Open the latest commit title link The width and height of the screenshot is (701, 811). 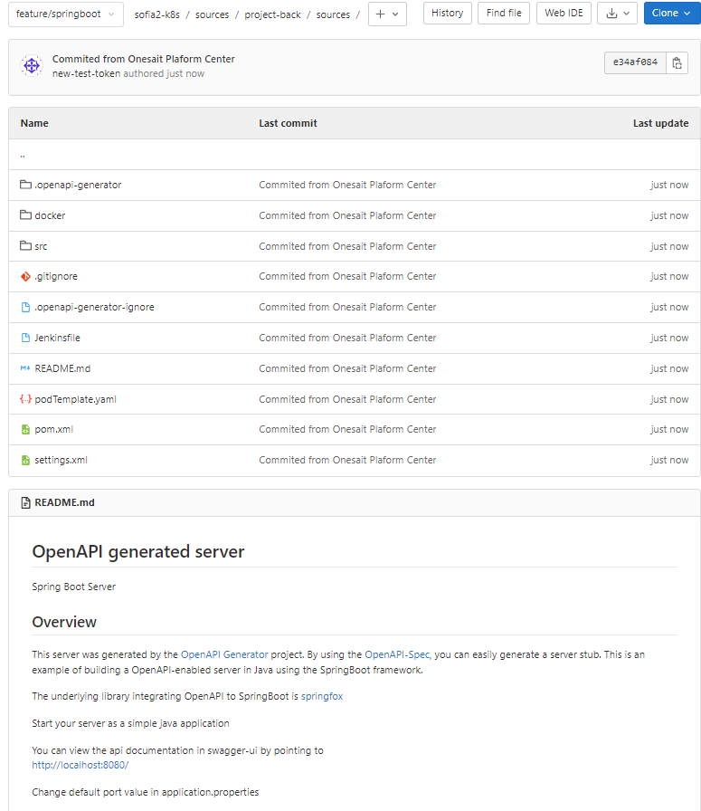pyautogui.click(x=143, y=59)
